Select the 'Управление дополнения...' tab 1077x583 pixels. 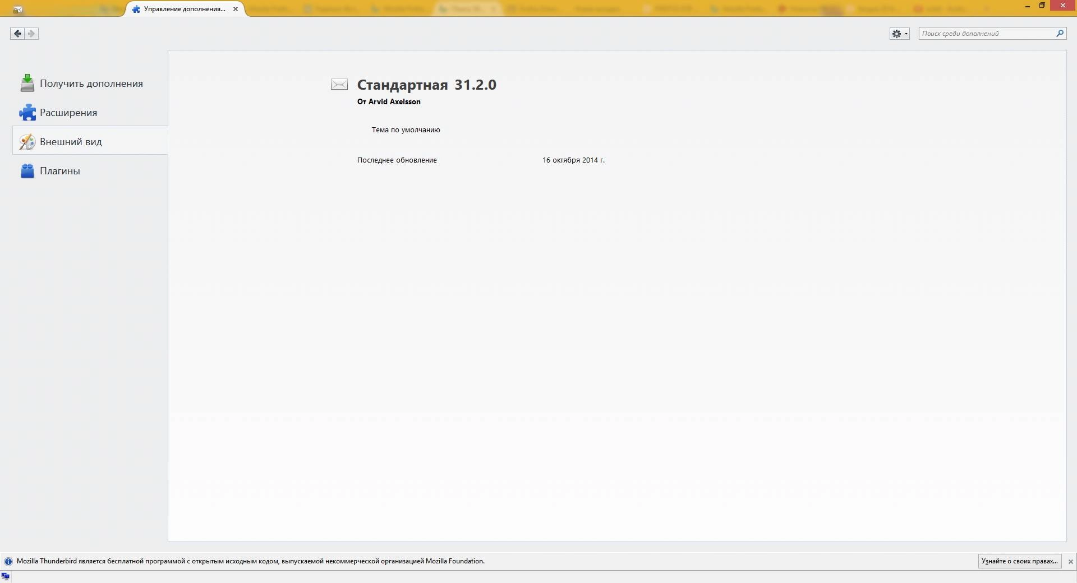click(184, 9)
